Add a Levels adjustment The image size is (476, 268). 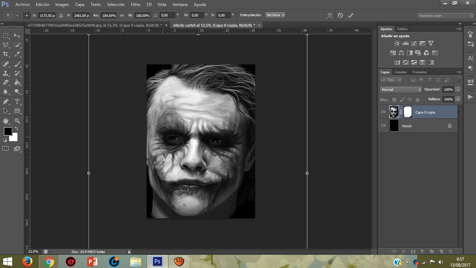pyautogui.click(x=406, y=44)
